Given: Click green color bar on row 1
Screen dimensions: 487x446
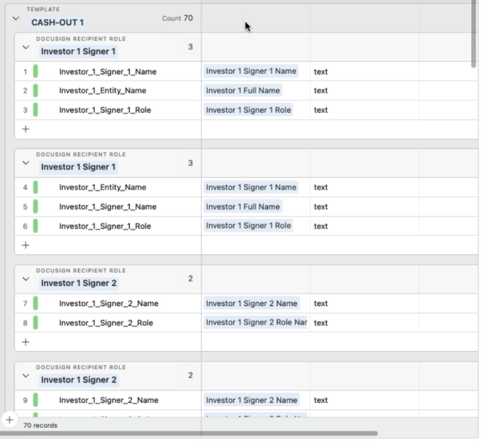Looking at the screenshot, I should click(35, 71).
